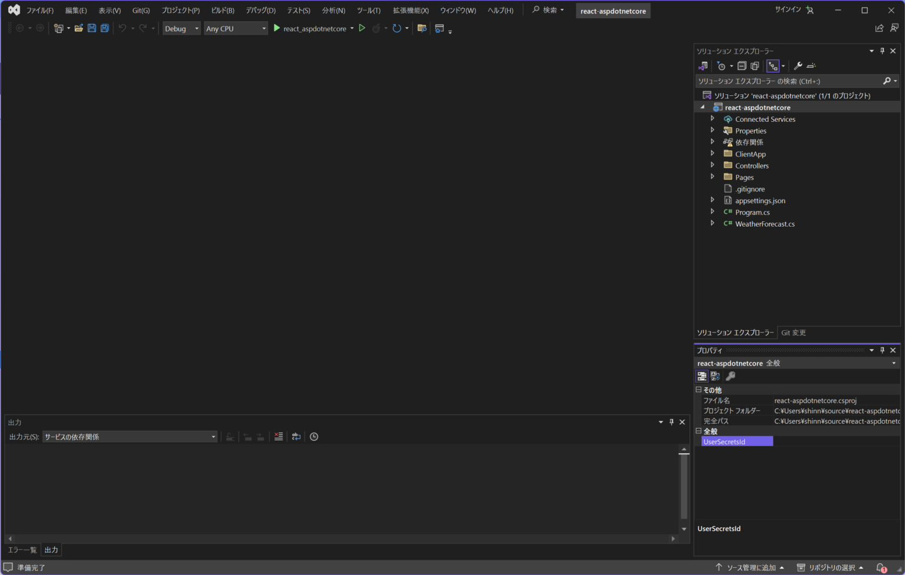Viewport: 905px width, 575px height.
Task: Toggle sync with active document in Solution Explorer
Action: tap(773, 66)
